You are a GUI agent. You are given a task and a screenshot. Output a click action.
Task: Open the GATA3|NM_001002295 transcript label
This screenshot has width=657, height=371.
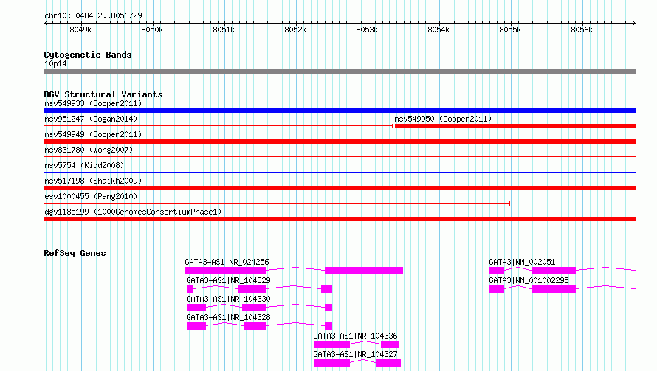[529, 280]
